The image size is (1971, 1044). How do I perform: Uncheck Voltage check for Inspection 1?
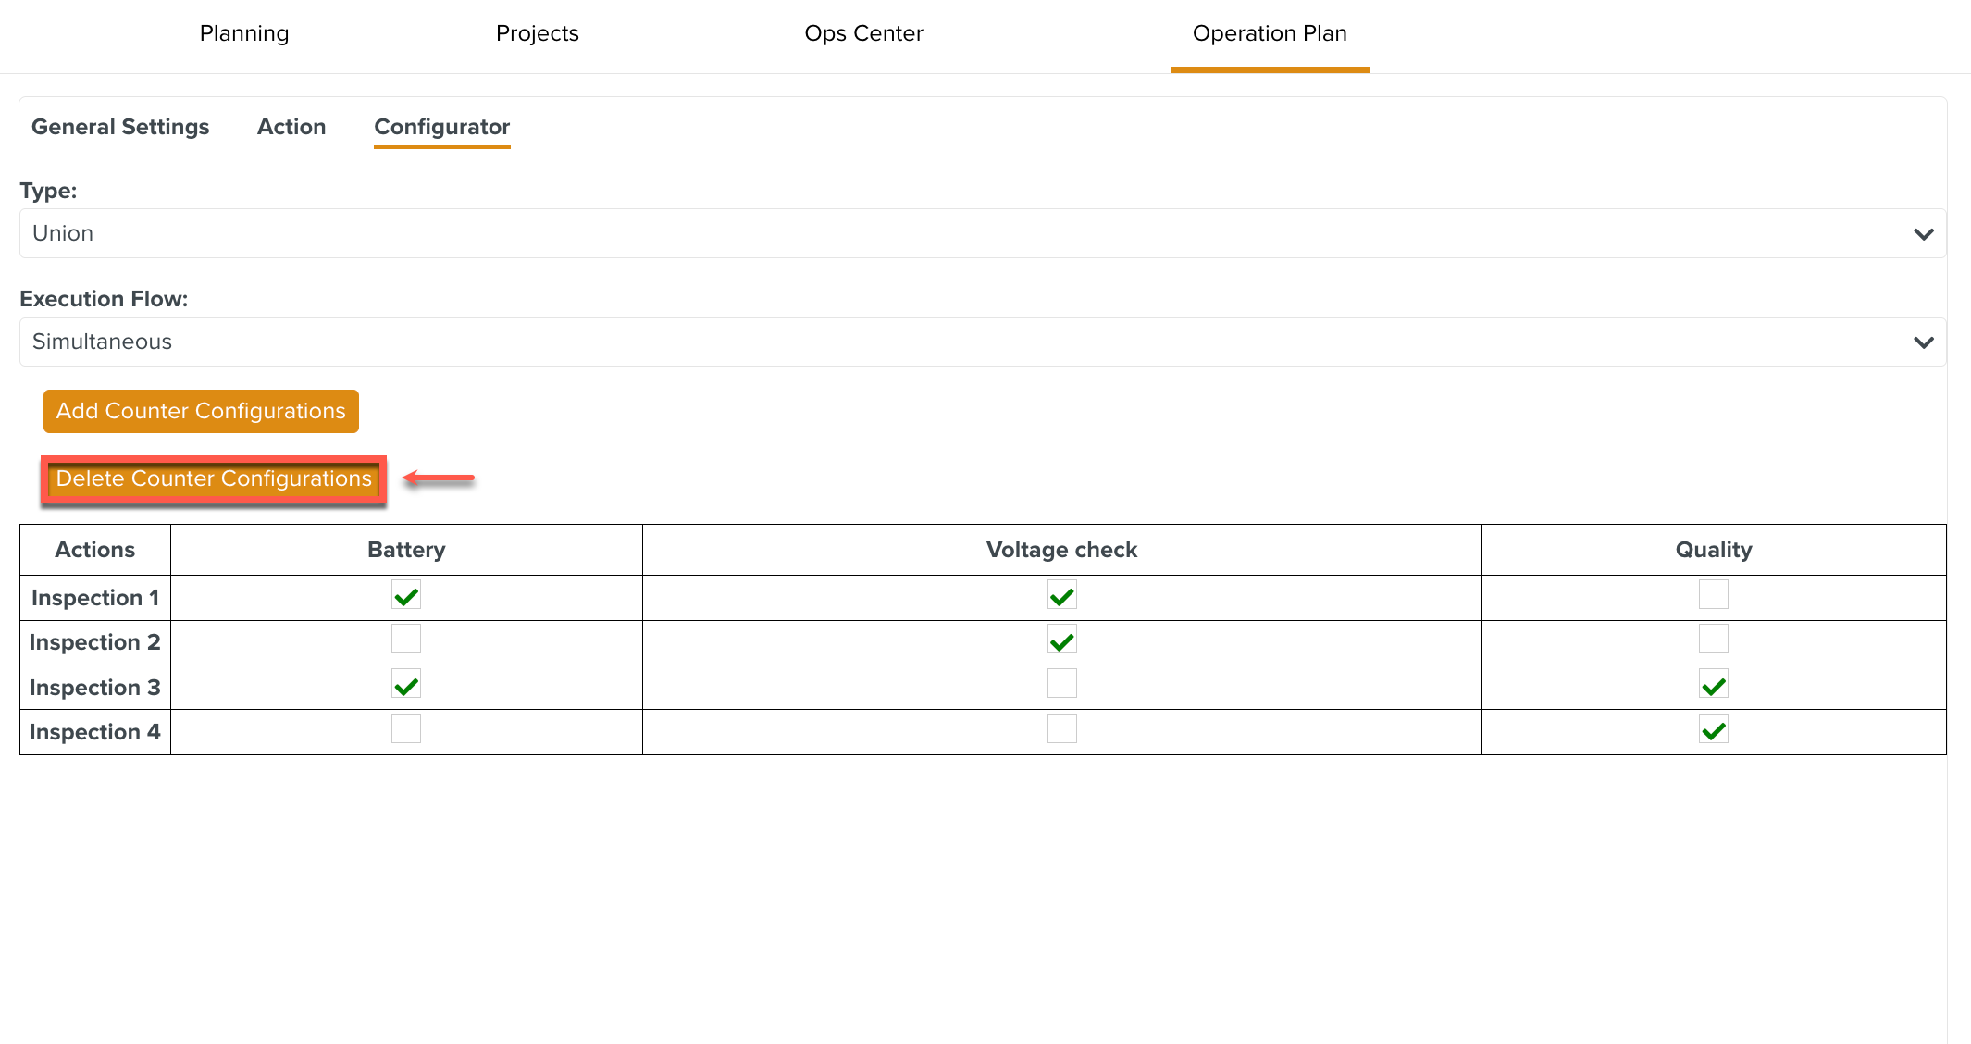pyautogui.click(x=1061, y=595)
